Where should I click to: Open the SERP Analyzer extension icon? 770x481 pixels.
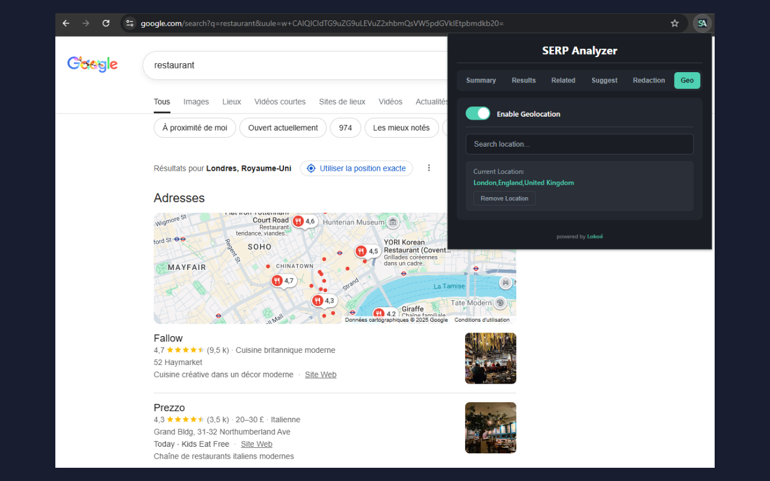click(x=702, y=23)
